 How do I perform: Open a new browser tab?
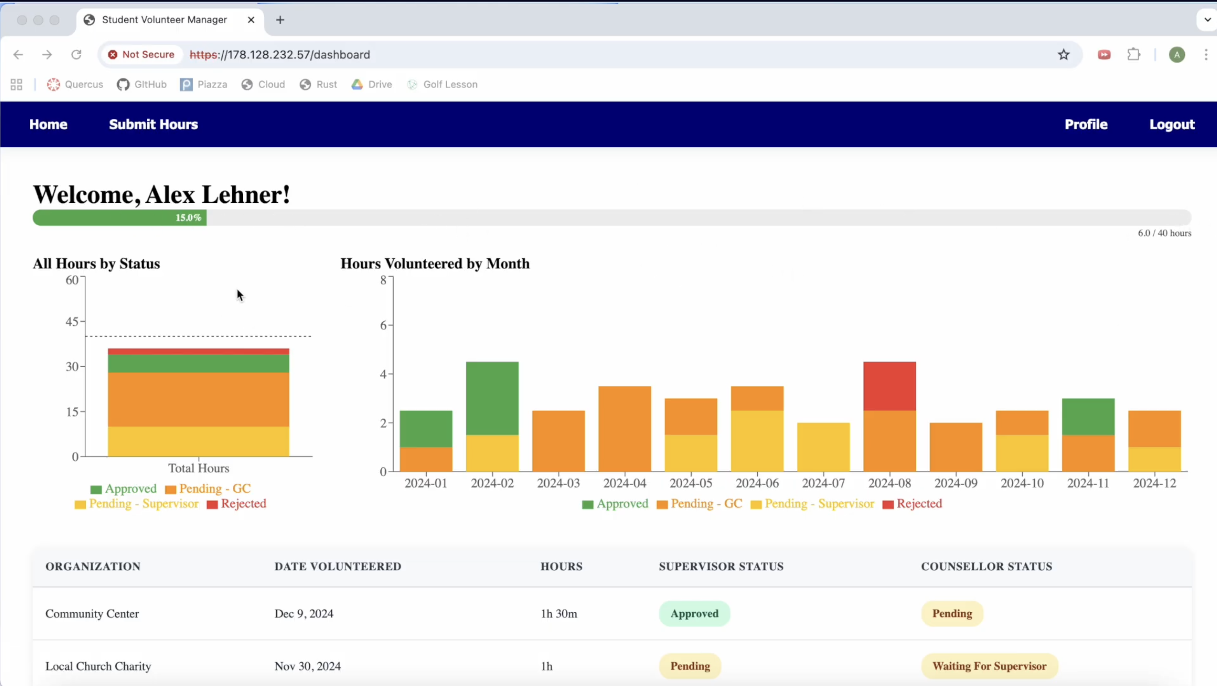(x=280, y=20)
